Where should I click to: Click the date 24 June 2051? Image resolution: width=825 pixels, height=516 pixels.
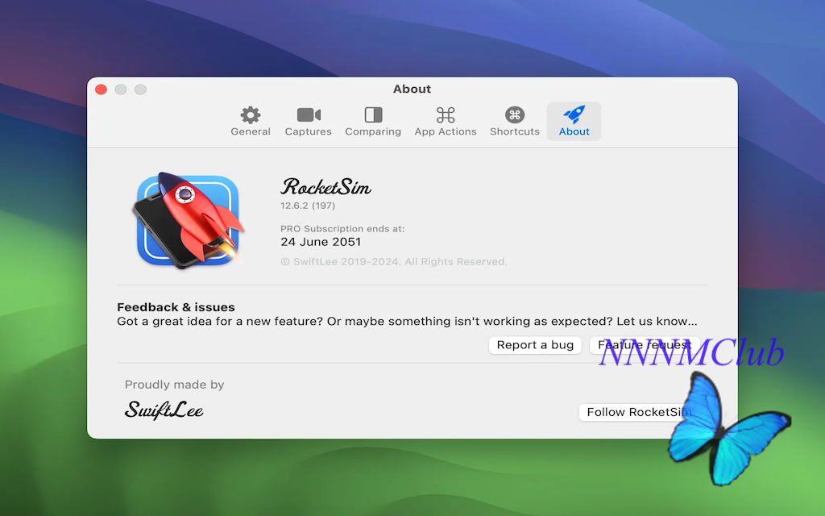tap(321, 242)
